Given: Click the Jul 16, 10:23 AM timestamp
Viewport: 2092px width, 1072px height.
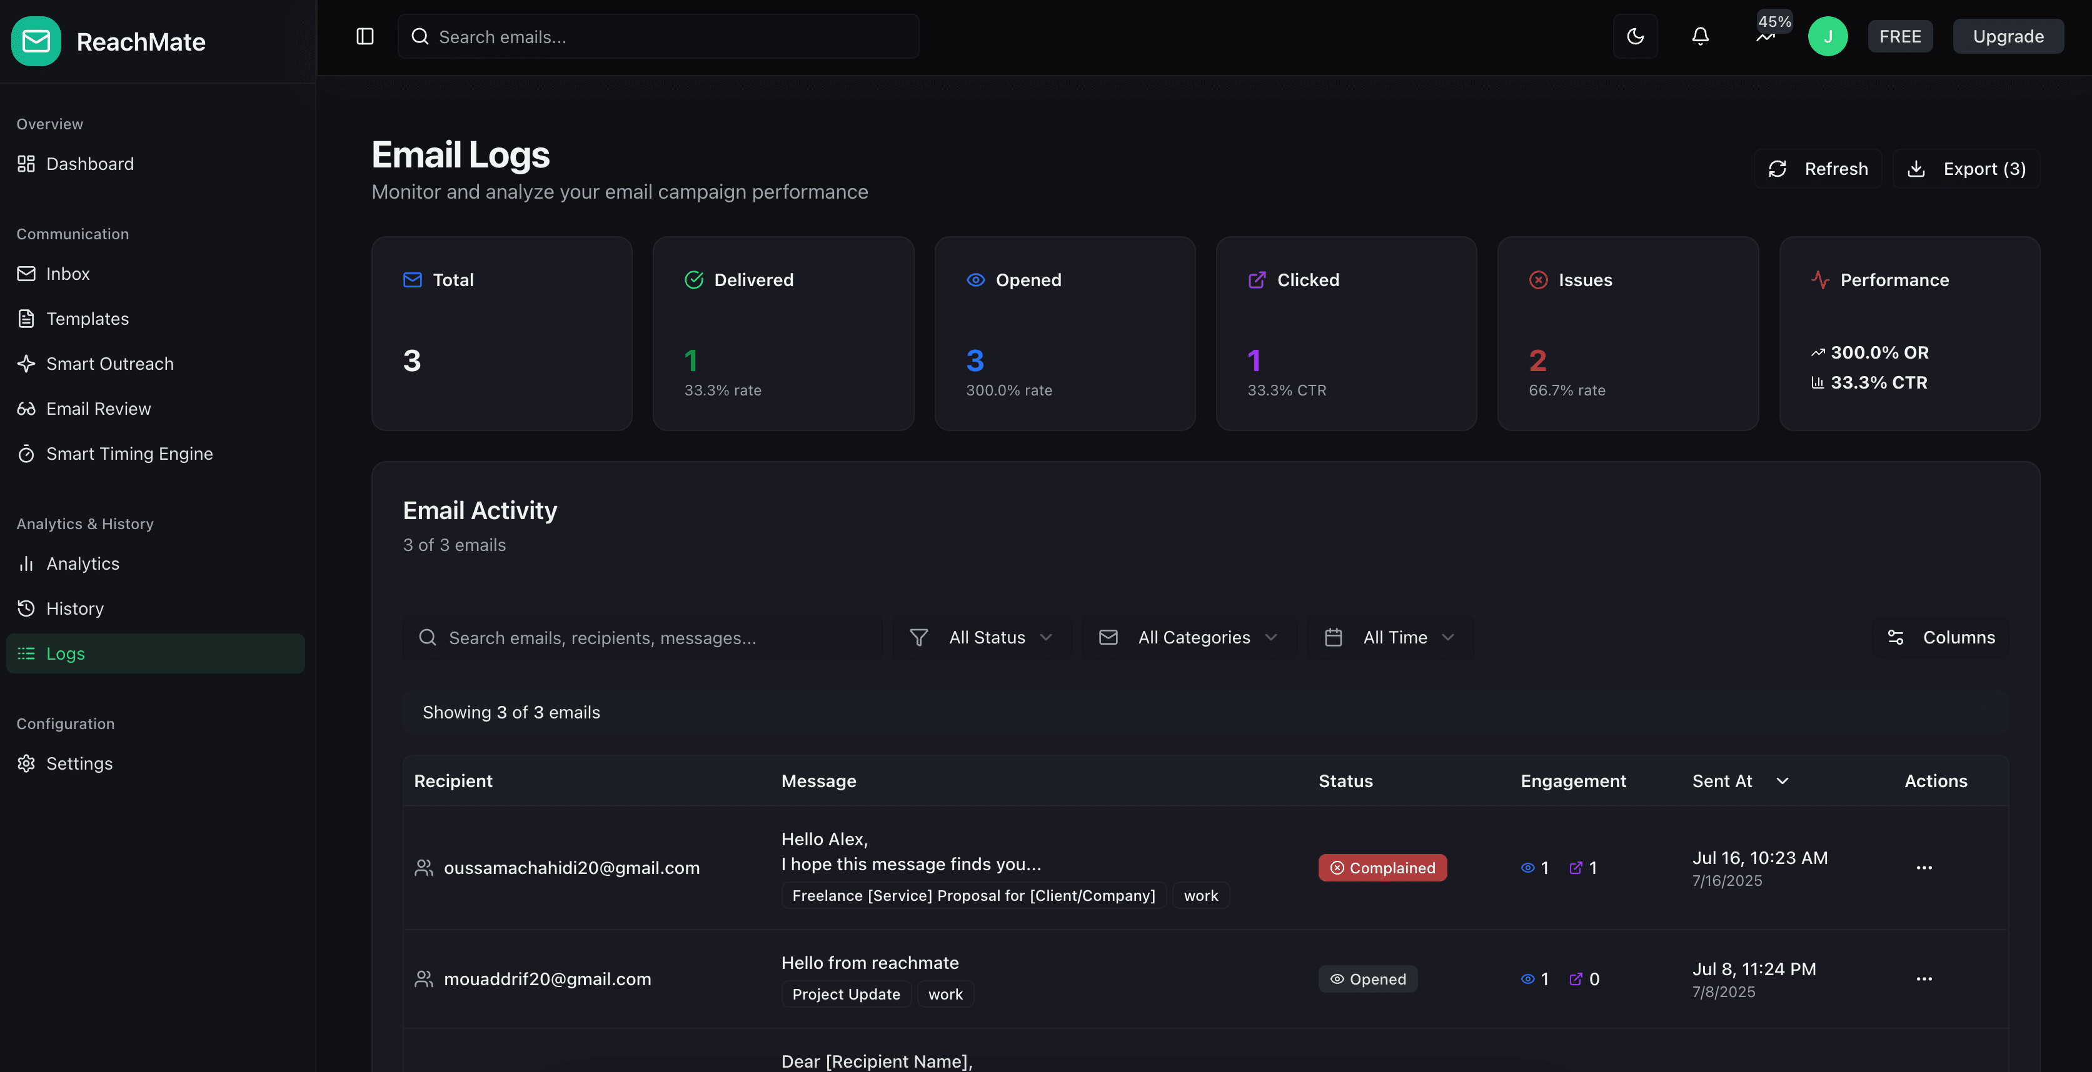Looking at the screenshot, I should (x=1760, y=858).
